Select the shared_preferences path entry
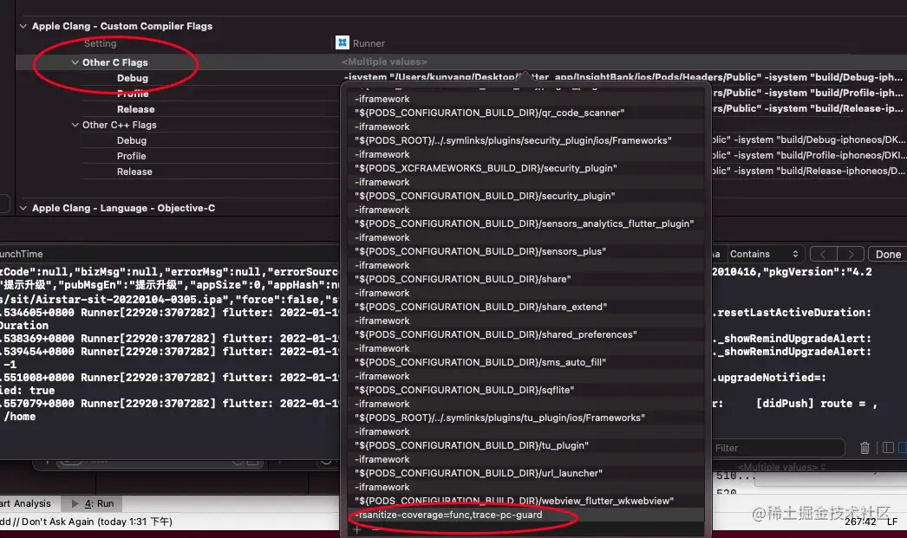This screenshot has width=907, height=538. tap(496, 334)
